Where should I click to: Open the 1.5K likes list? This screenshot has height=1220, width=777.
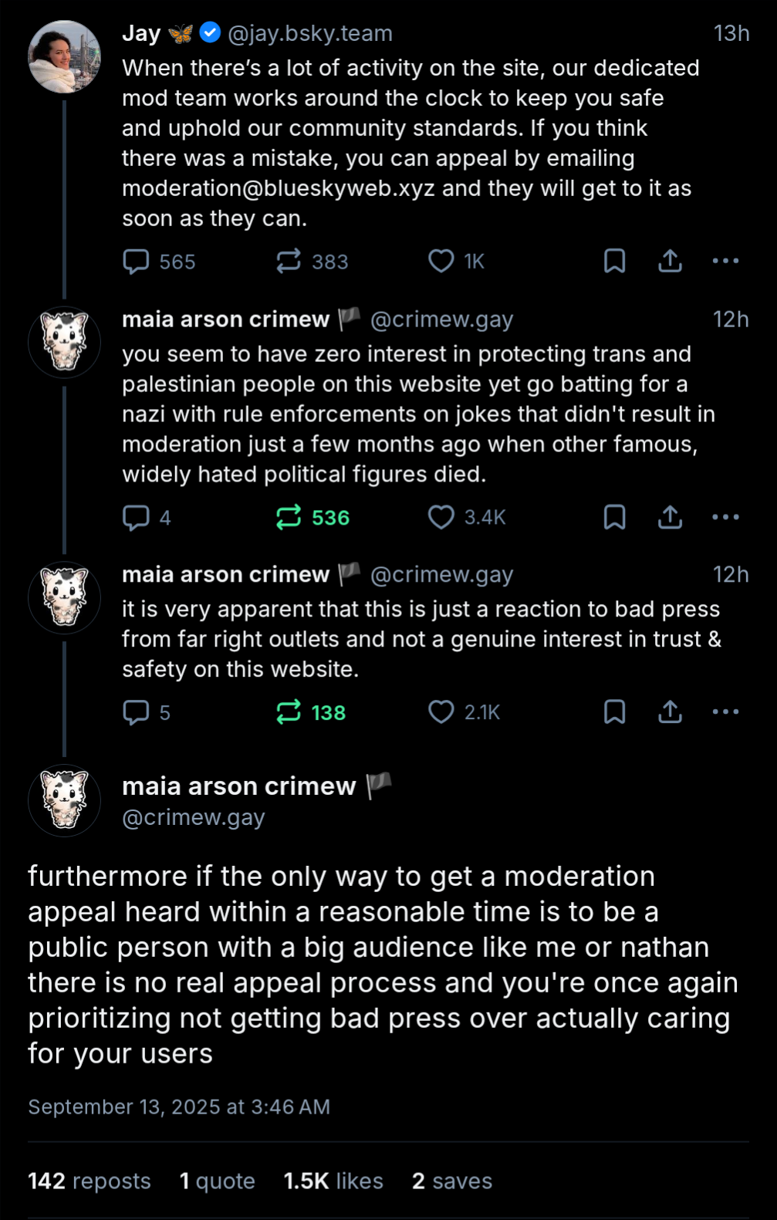coord(333,1181)
